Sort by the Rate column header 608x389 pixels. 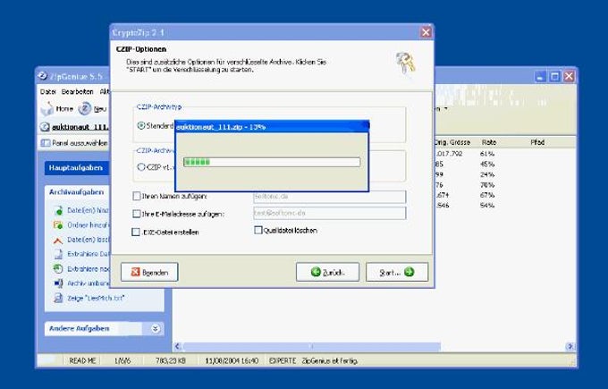coord(489,142)
